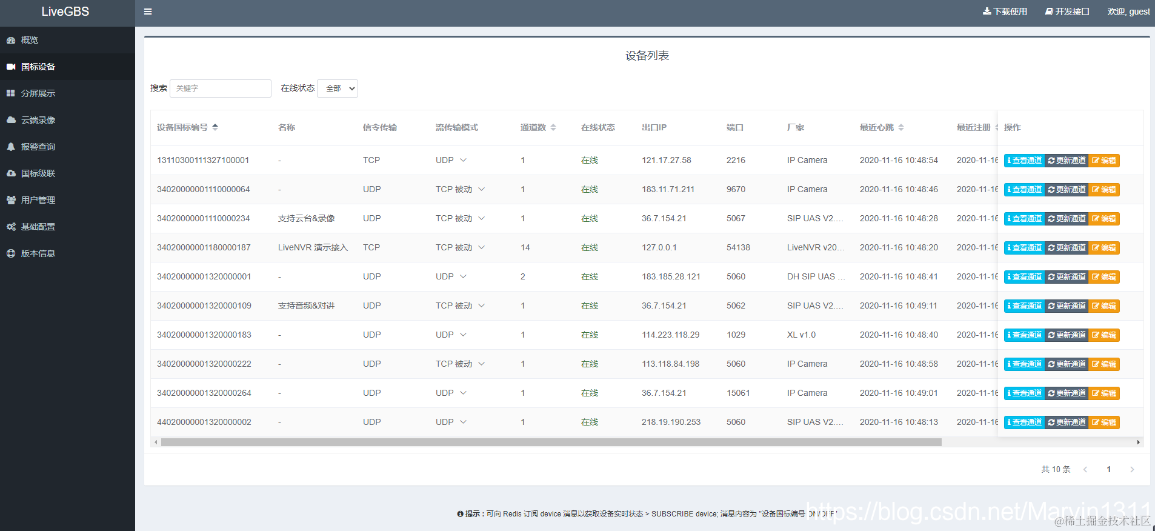Open 云端录像 in the sidebar
This screenshot has height=531, width=1155.
pyautogui.click(x=67, y=120)
